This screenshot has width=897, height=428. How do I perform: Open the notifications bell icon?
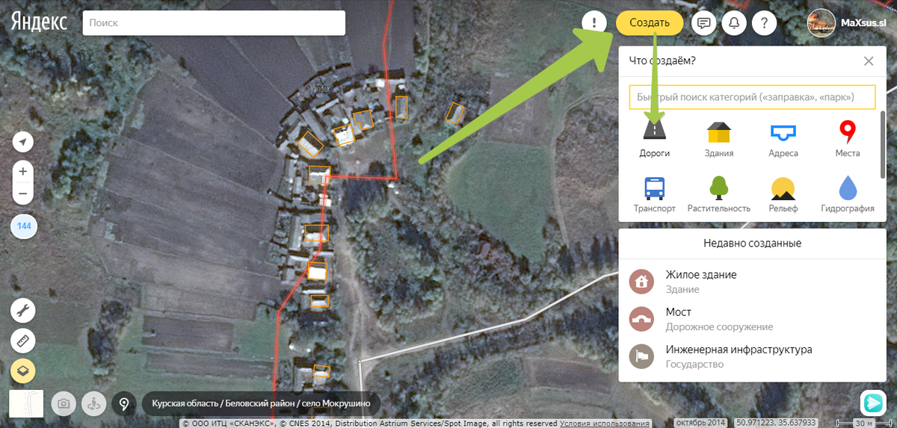coord(734,22)
